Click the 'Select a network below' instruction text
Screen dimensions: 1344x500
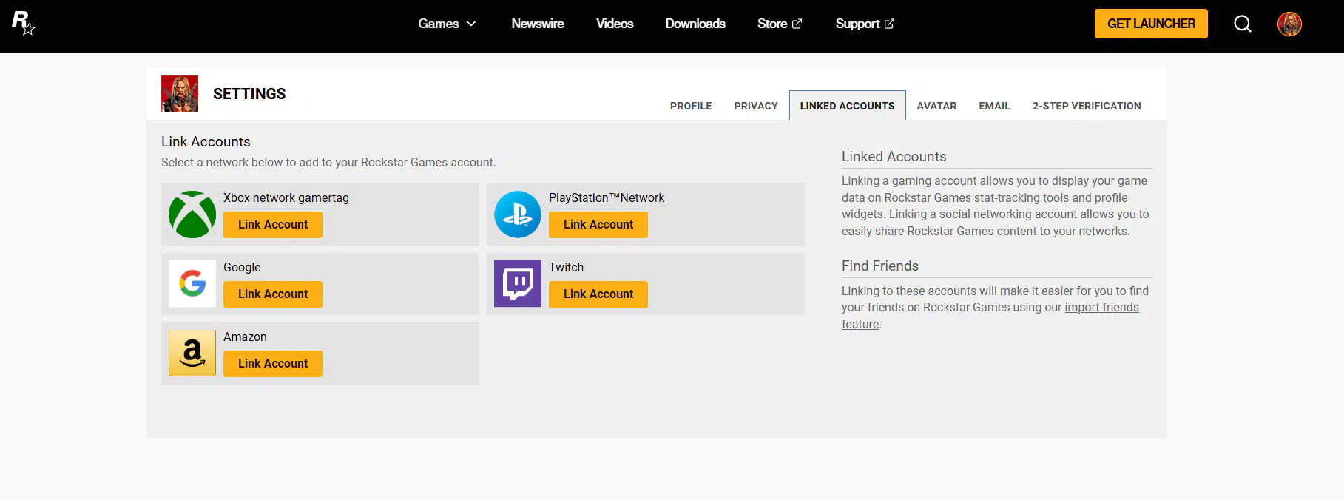[x=328, y=163]
